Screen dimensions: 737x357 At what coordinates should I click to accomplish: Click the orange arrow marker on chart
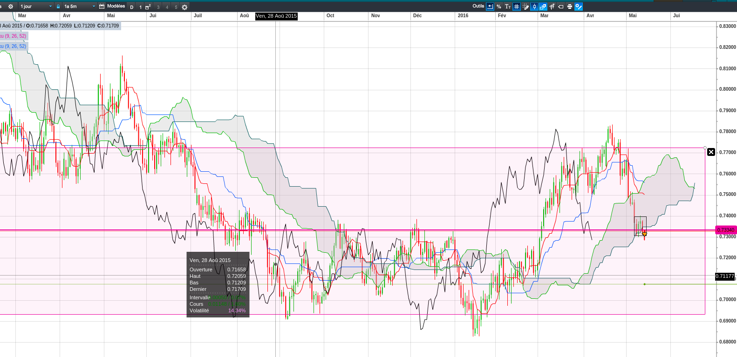click(644, 234)
